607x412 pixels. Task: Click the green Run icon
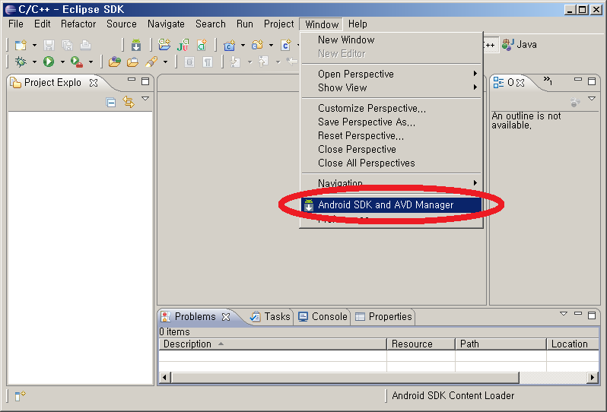49,62
